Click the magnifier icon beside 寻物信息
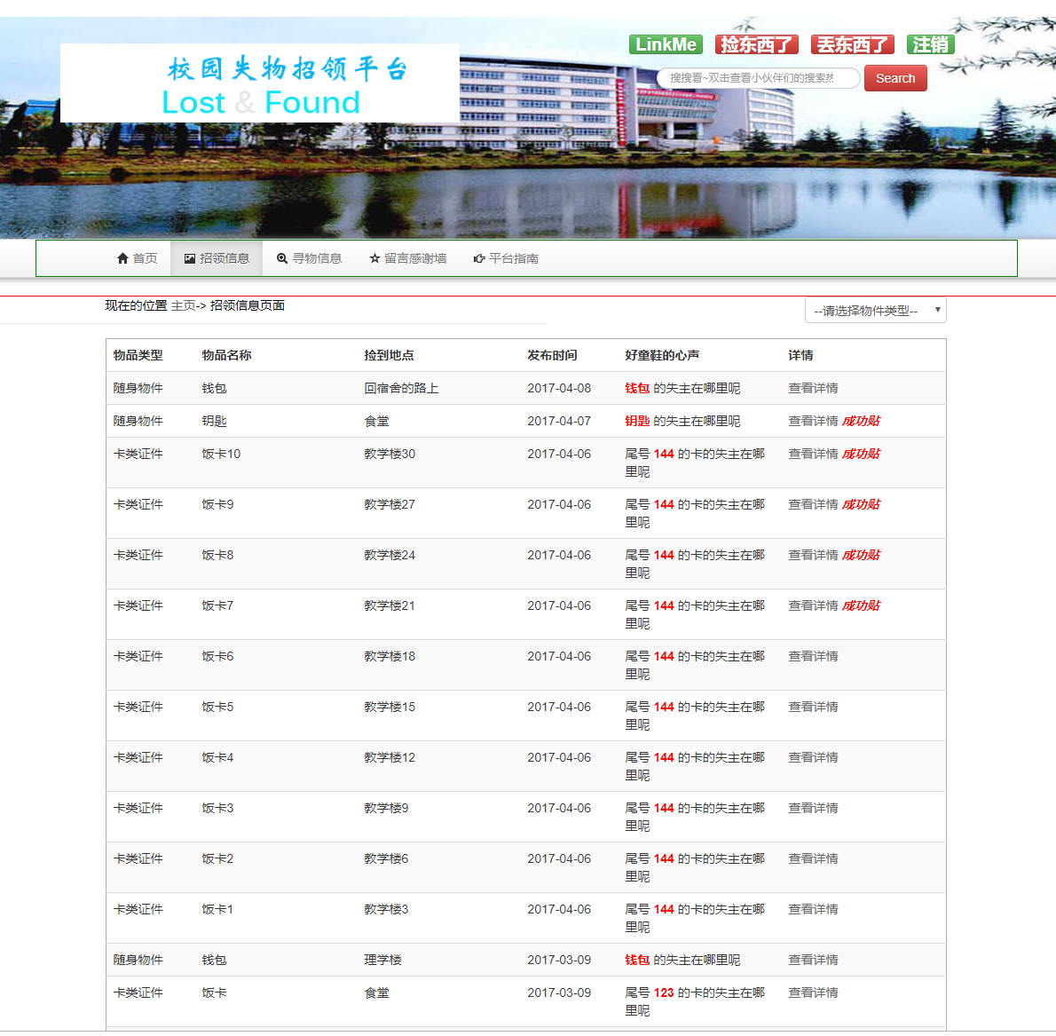This screenshot has height=1036, width=1056. pos(281,258)
